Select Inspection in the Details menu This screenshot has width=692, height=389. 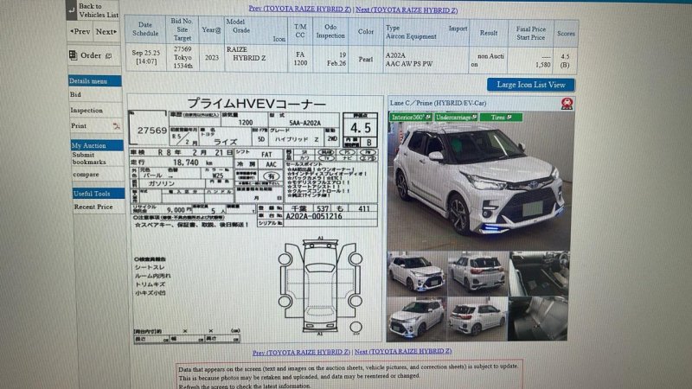[x=86, y=111]
